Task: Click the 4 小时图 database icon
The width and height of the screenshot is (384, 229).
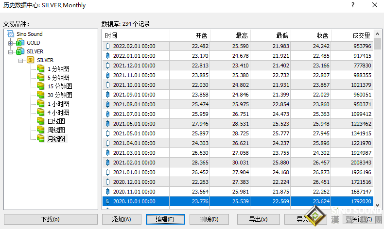Action: pyautogui.click(x=41, y=113)
